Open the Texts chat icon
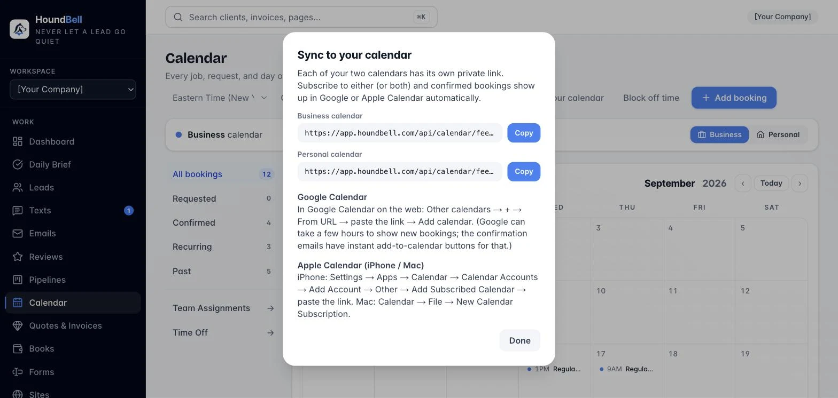The height and width of the screenshot is (398, 838). [18, 210]
